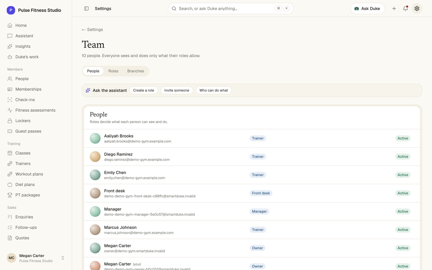
Task: Open Quotes document icon
Action: click(x=10, y=238)
